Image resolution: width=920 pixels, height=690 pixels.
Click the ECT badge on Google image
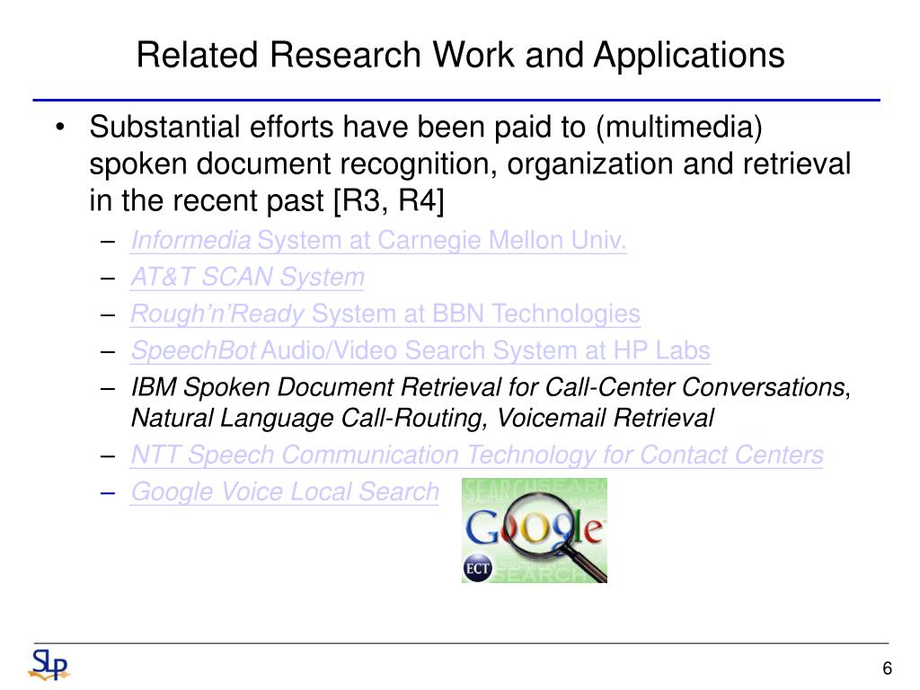478,568
